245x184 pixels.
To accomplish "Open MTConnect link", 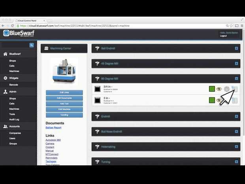I will (52, 154).
